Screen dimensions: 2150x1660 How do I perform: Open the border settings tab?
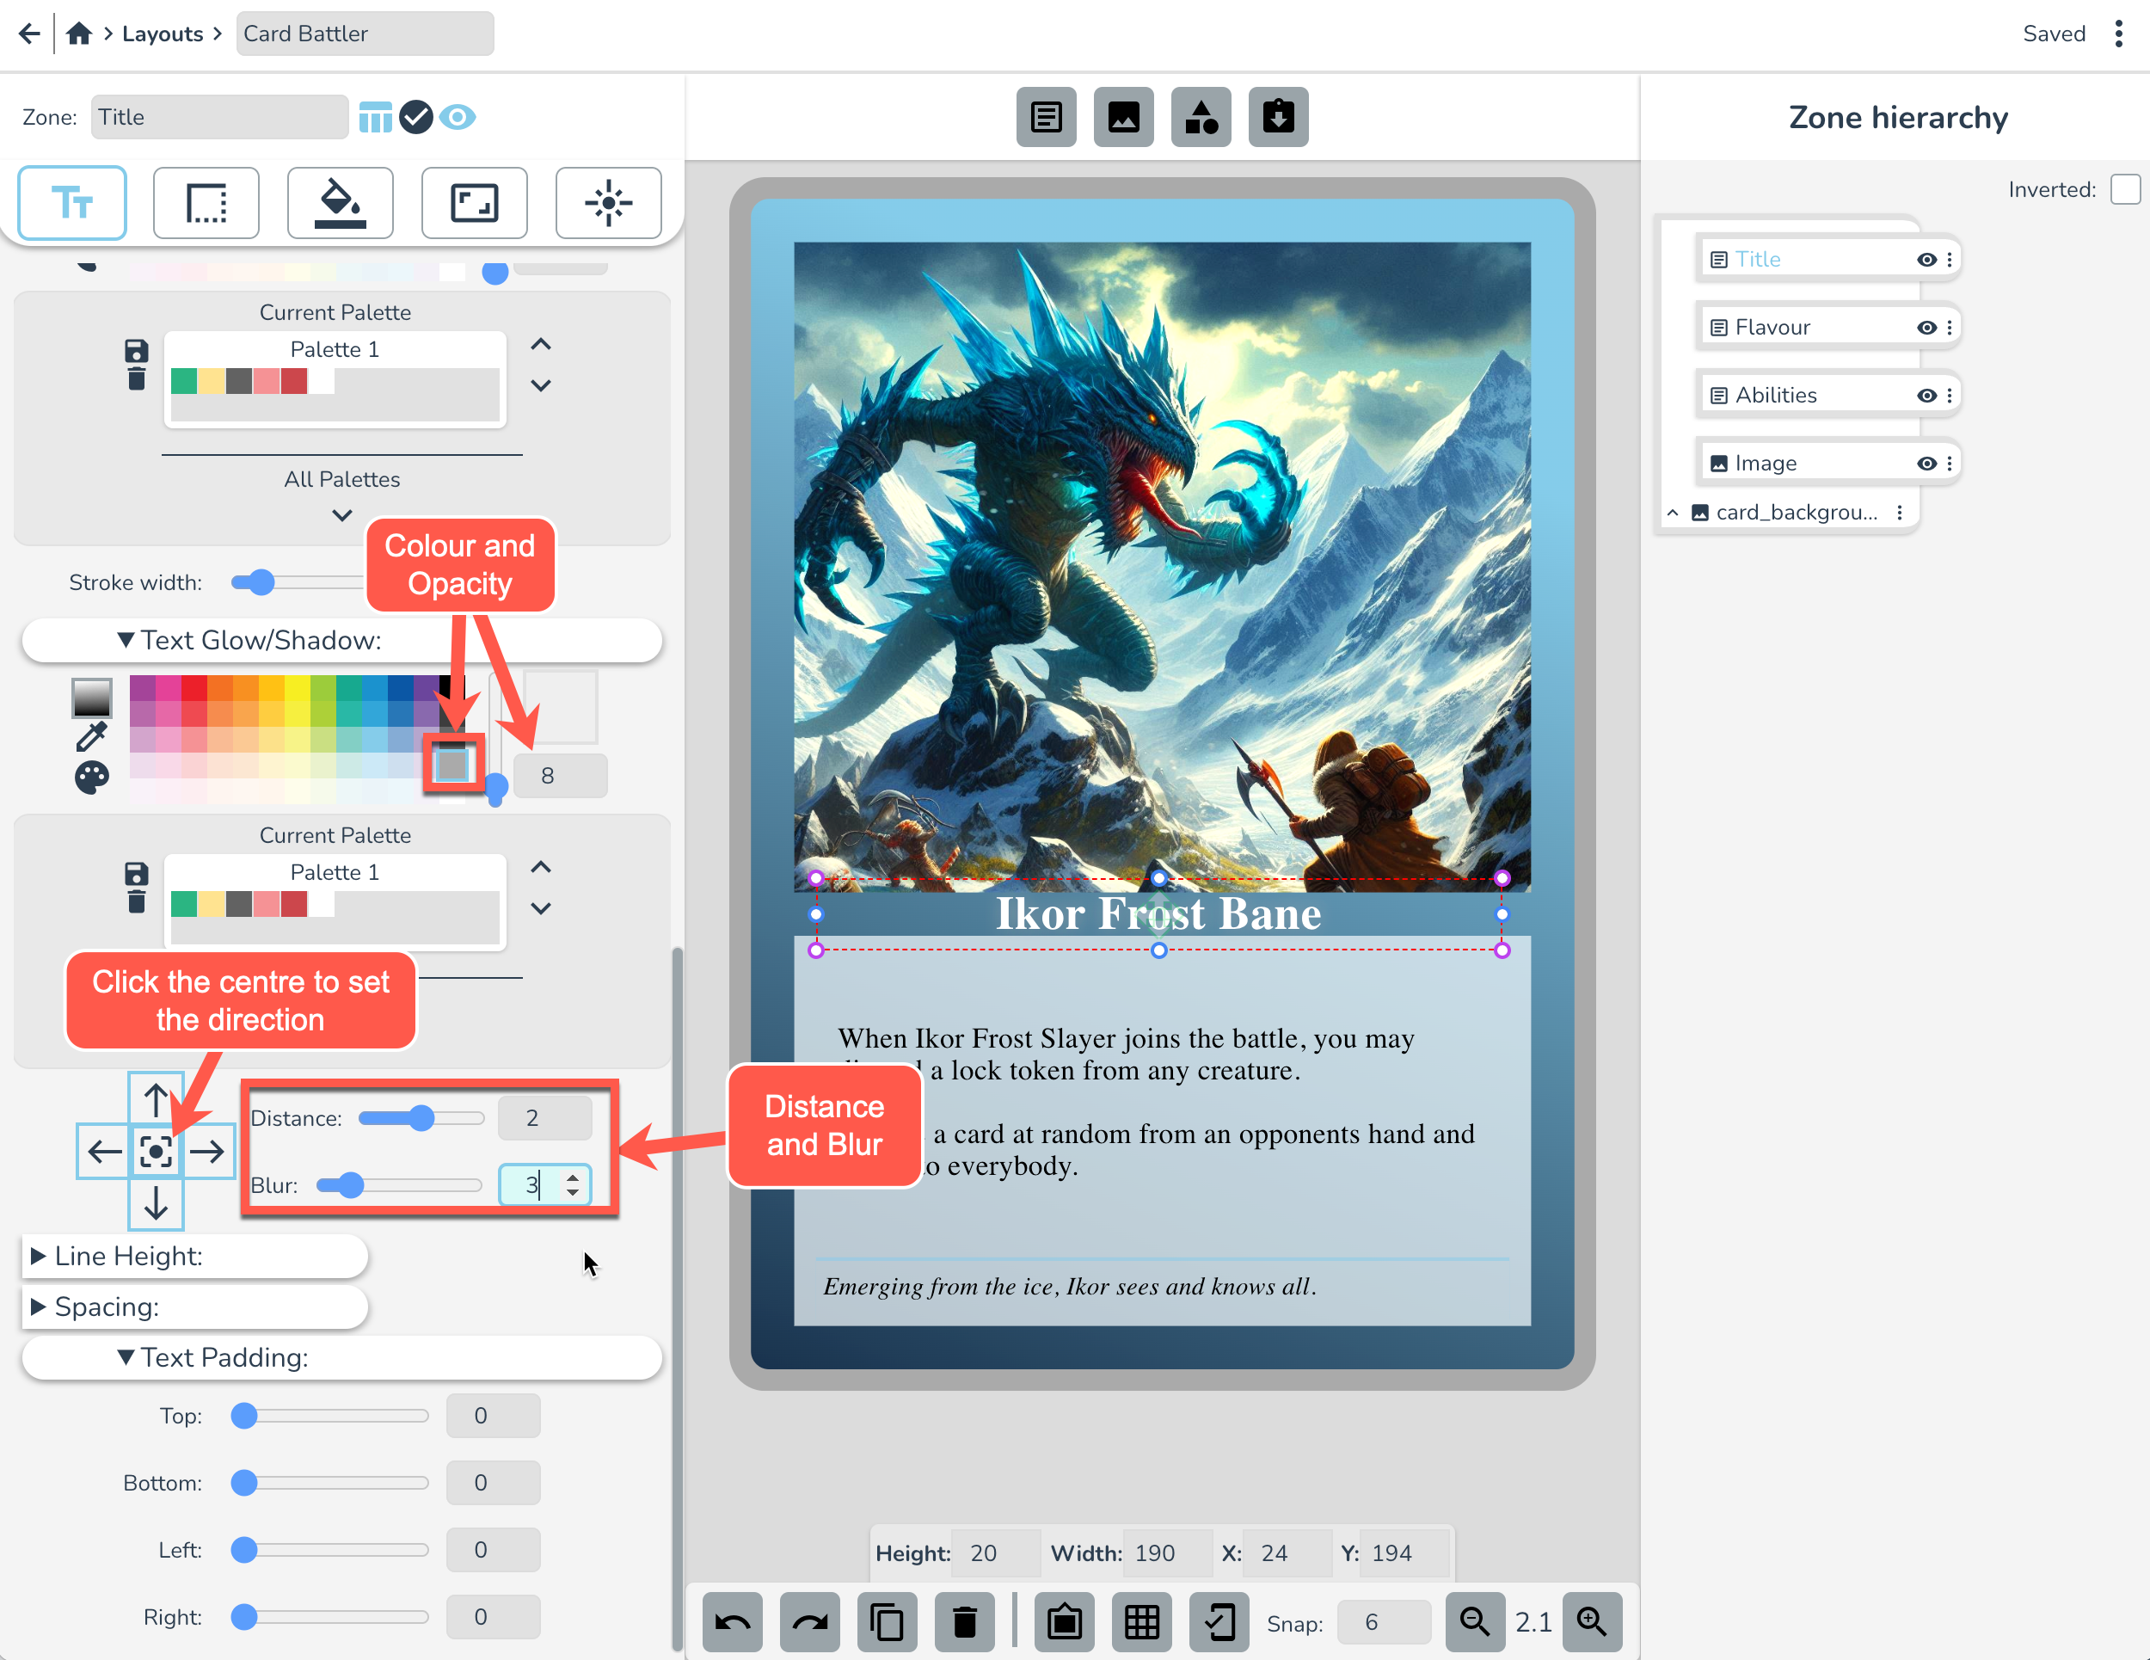pyautogui.click(x=206, y=203)
